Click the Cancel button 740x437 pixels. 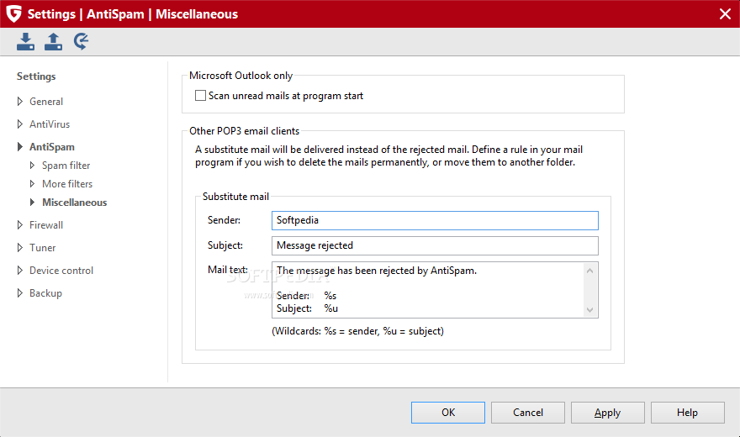coord(527,413)
